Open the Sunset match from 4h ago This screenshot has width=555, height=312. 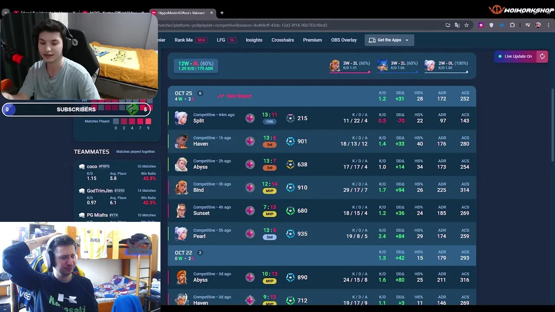click(x=322, y=210)
